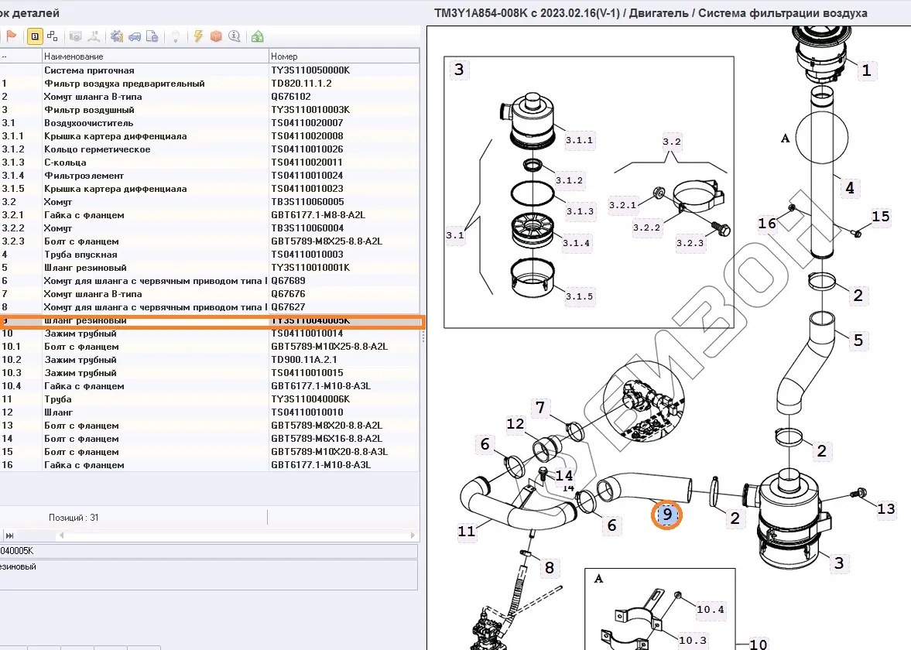Click the part number text field

point(209,551)
